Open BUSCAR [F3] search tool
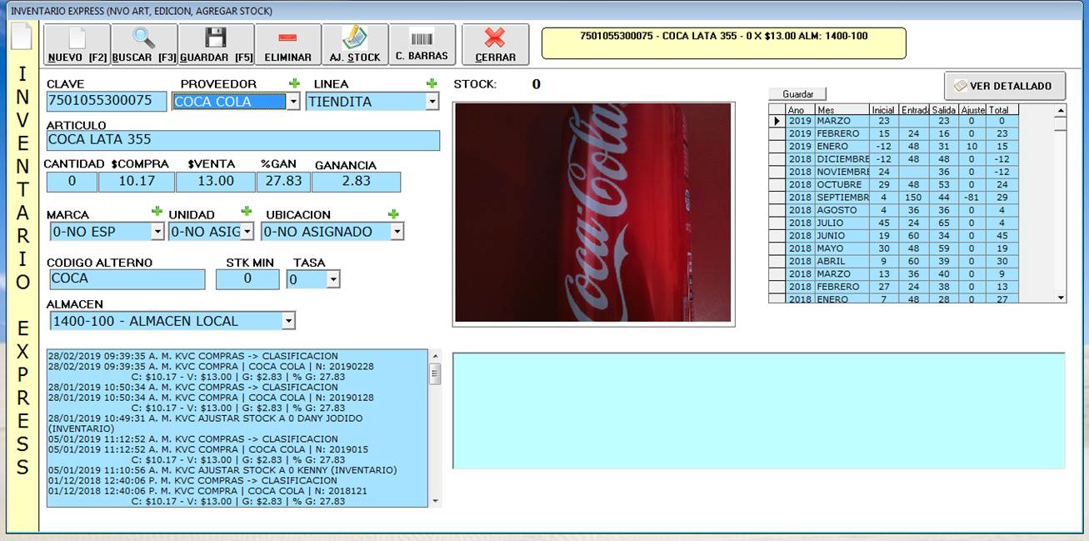1089x541 pixels. (x=144, y=44)
